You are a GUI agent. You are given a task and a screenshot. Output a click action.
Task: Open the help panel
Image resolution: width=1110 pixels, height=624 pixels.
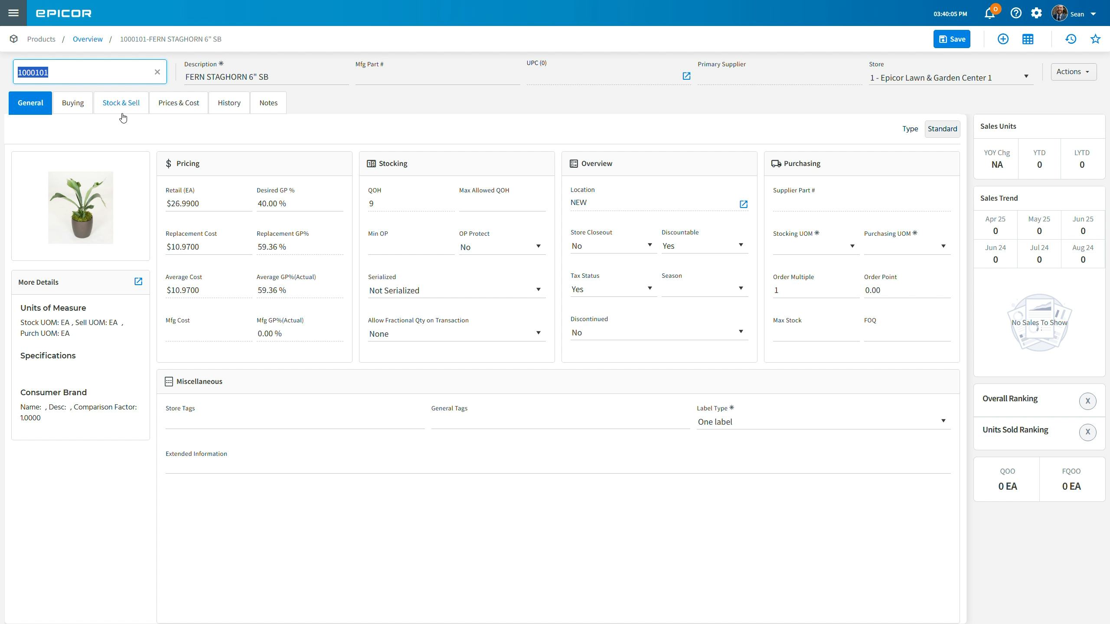click(1016, 13)
